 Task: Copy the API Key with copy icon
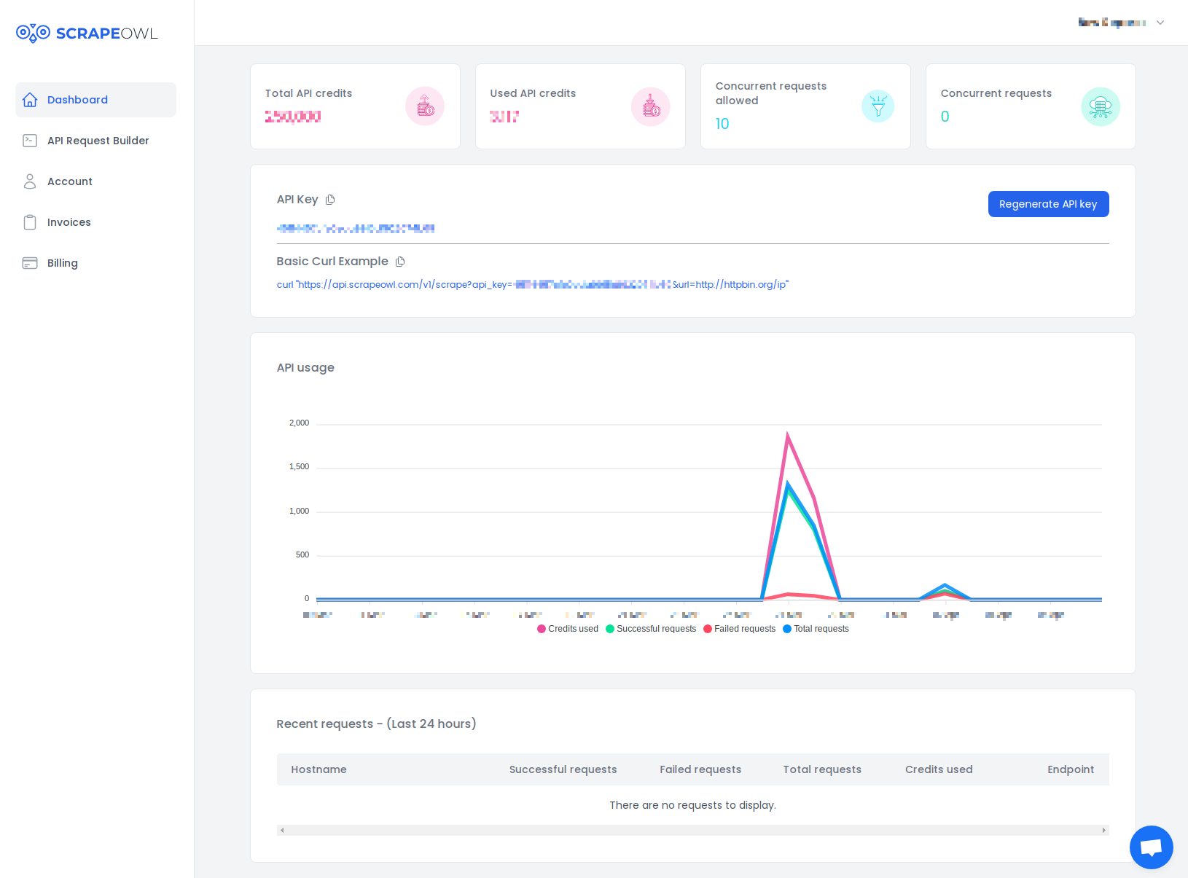(330, 200)
